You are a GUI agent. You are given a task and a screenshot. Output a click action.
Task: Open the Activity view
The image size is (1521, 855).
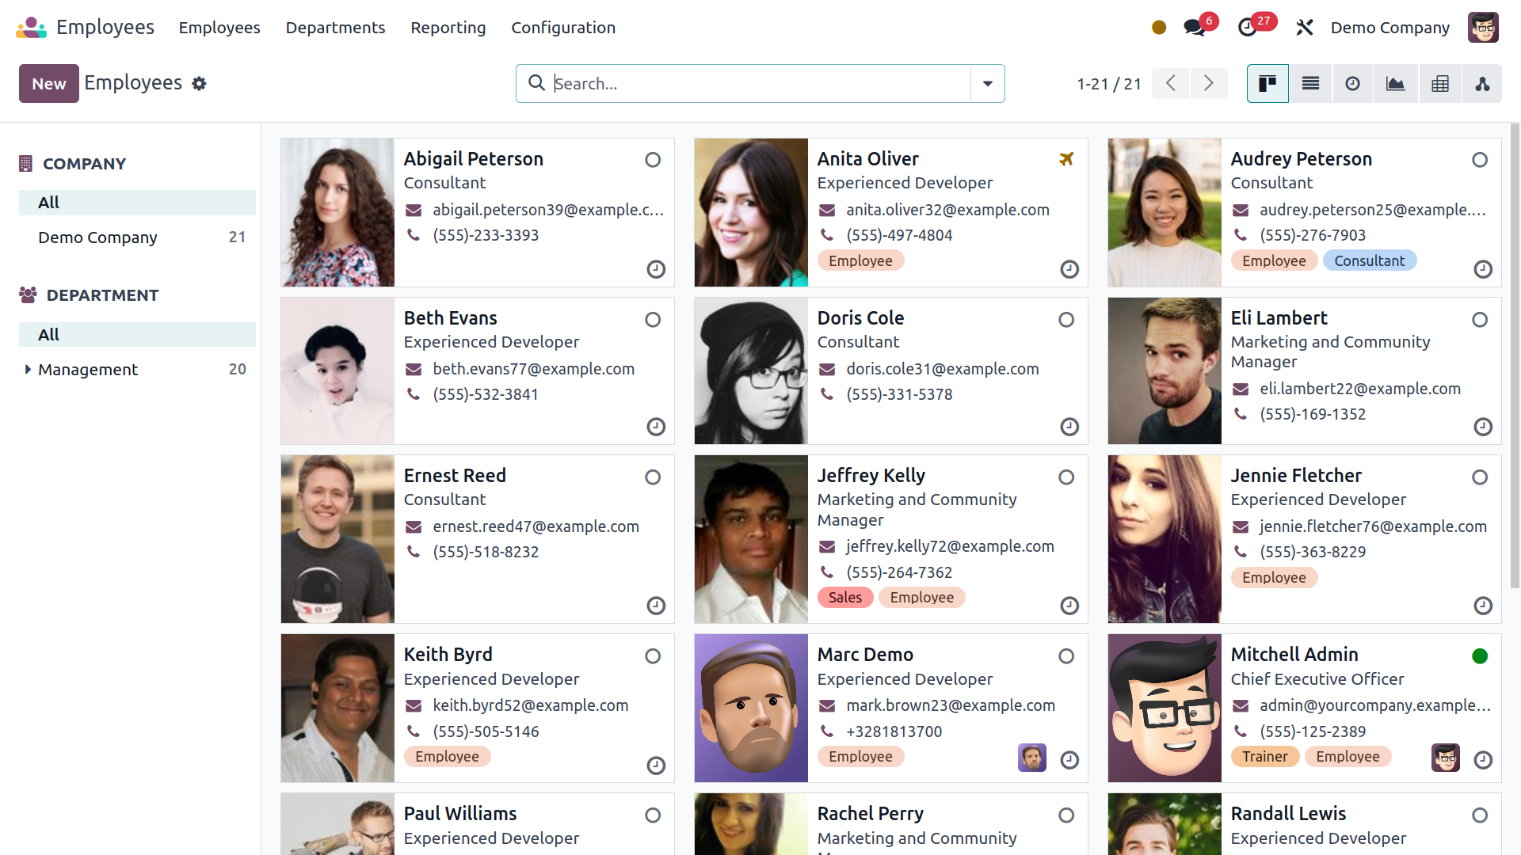1352,83
